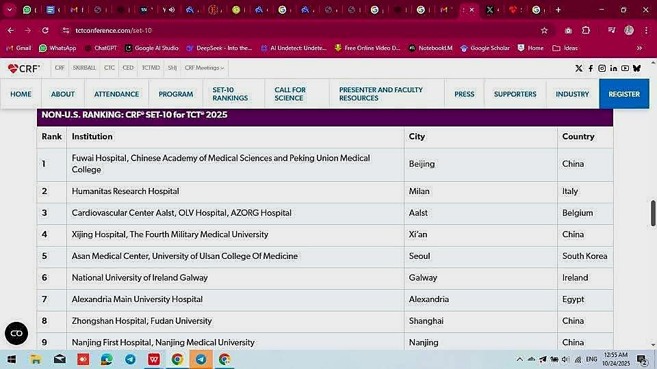The width and height of the screenshot is (657, 369).
Task: Open the round chat widget button
Action: tap(16, 333)
